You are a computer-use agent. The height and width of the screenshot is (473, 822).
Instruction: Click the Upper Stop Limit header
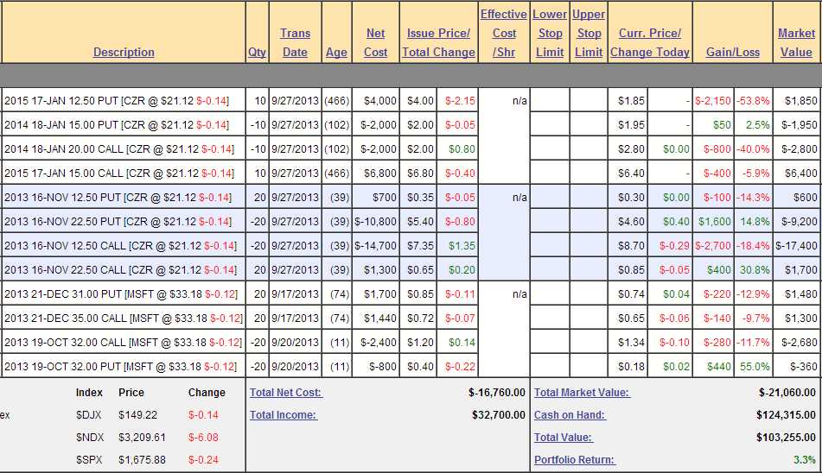(x=589, y=33)
